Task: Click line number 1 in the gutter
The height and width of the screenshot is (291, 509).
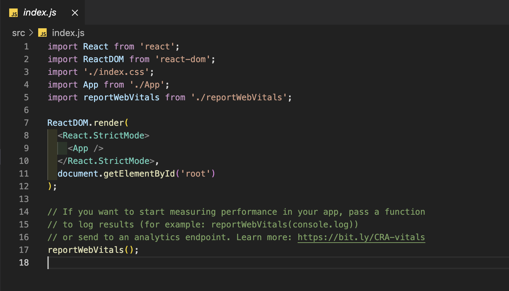Action: (x=26, y=47)
